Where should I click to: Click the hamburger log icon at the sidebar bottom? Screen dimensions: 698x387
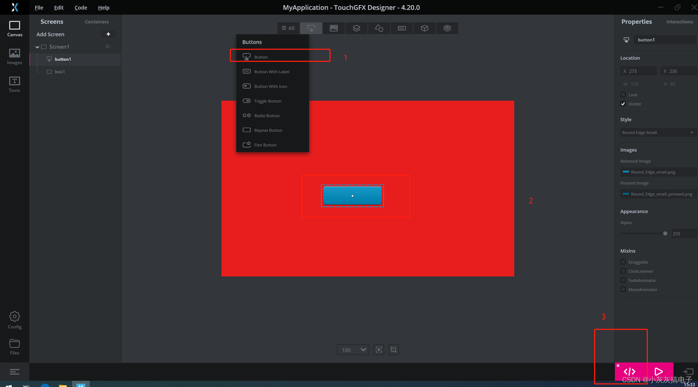tap(15, 372)
